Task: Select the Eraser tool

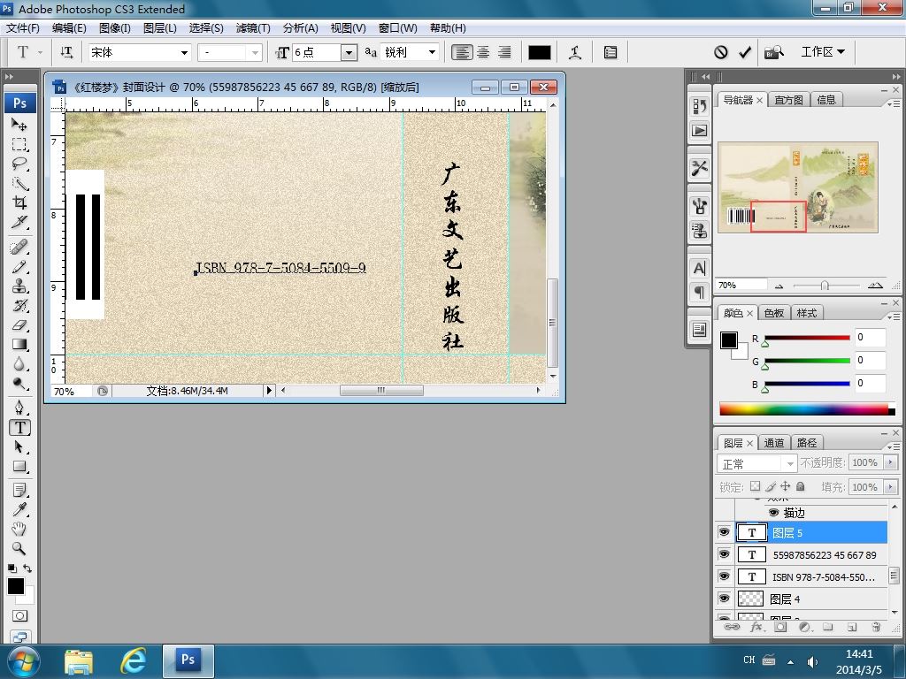Action: 19,325
